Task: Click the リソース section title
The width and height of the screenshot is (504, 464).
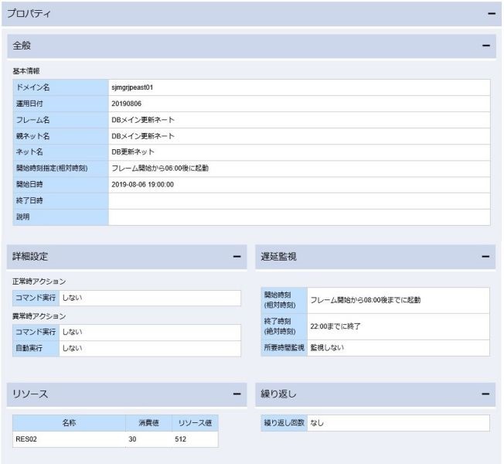Action: 30,394
